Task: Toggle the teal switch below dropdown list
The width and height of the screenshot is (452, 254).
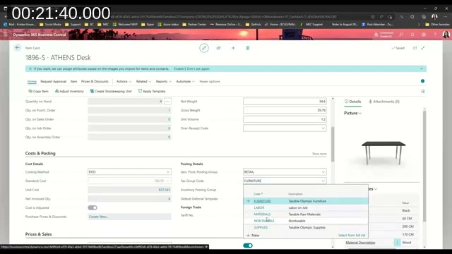Action: click(248, 246)
